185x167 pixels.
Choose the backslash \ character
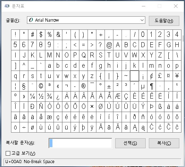click(x=177, y=55)
